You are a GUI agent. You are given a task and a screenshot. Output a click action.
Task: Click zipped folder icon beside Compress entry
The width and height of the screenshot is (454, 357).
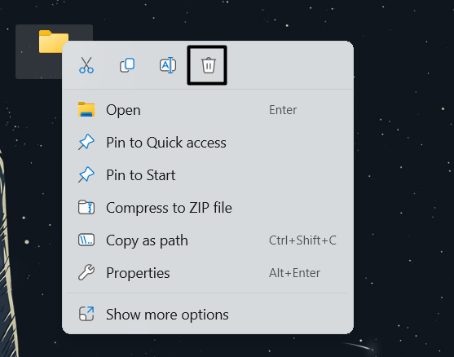point(86,207)
